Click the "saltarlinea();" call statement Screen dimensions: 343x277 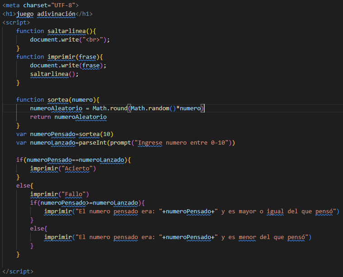pyautogui.click(x=54, y=74)
